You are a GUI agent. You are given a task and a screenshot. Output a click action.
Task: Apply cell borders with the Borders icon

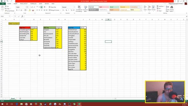(x=25, y=10)
